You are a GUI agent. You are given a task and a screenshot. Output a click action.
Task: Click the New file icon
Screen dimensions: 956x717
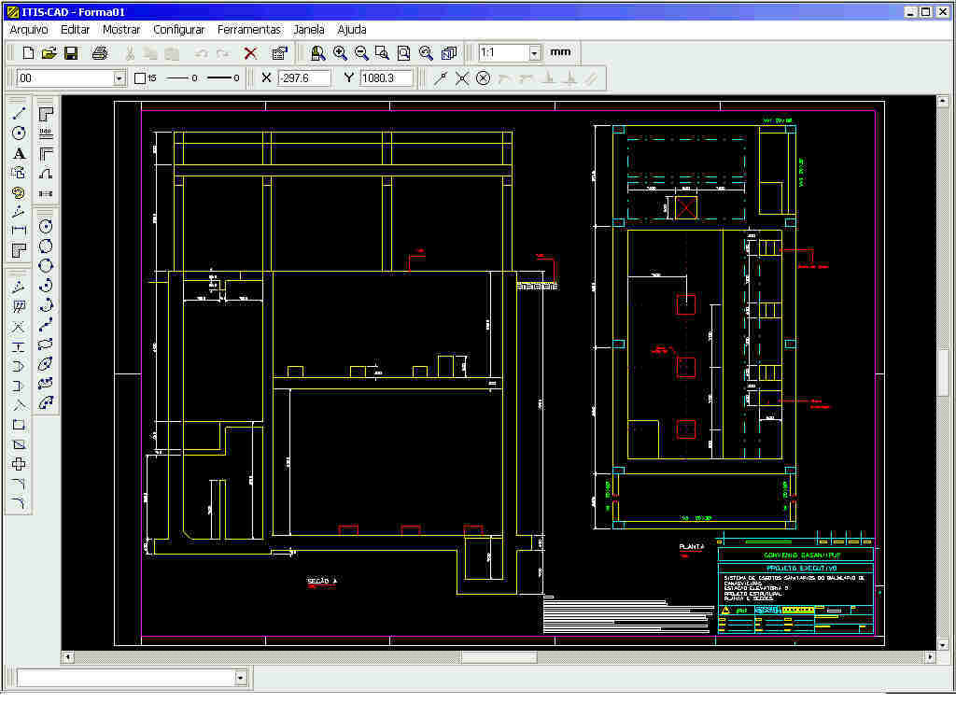tap(28, 53)
